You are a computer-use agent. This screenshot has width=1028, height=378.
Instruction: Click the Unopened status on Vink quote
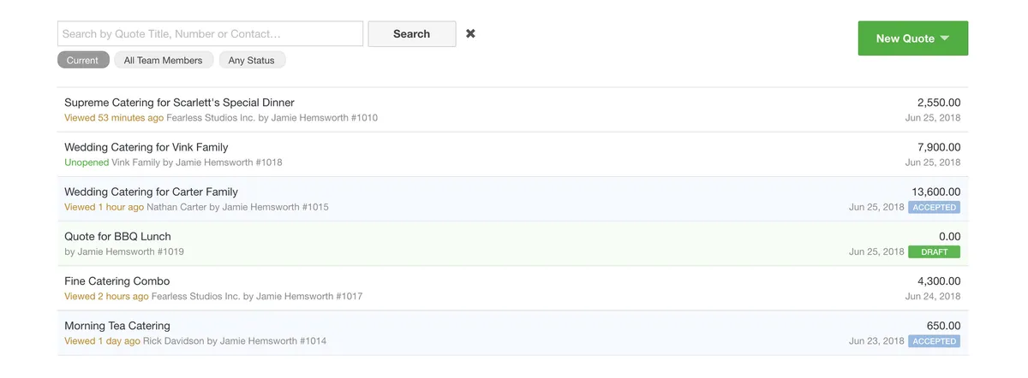(x=87, y=162)
